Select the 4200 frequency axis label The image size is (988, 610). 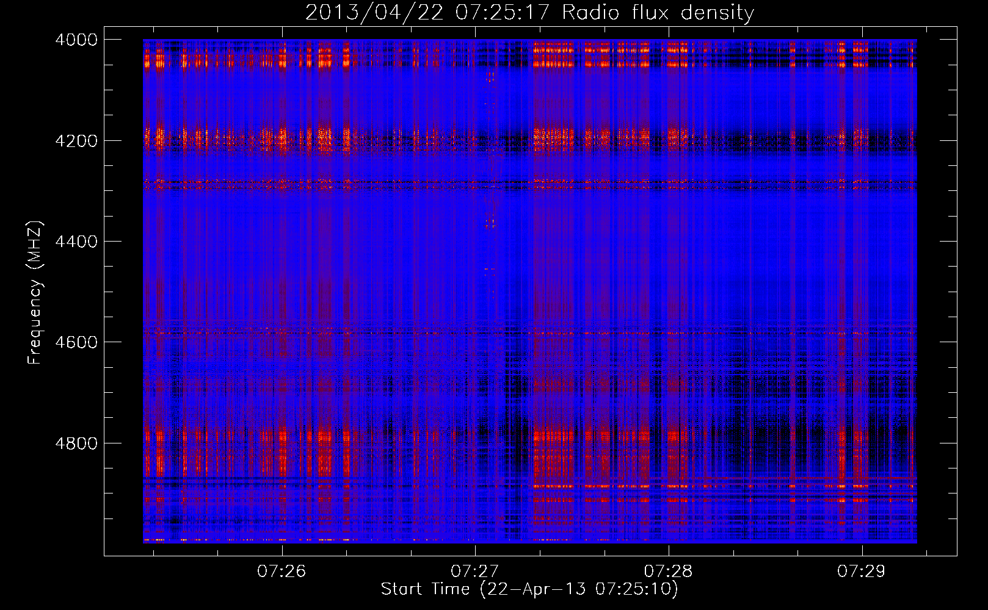(x=76, y=141)
